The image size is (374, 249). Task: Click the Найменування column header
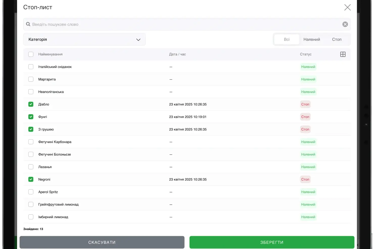(x=50, y=54)
